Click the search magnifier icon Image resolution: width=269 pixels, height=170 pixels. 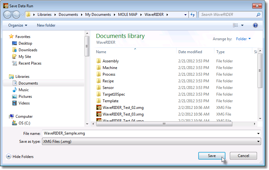pos(258,15)
